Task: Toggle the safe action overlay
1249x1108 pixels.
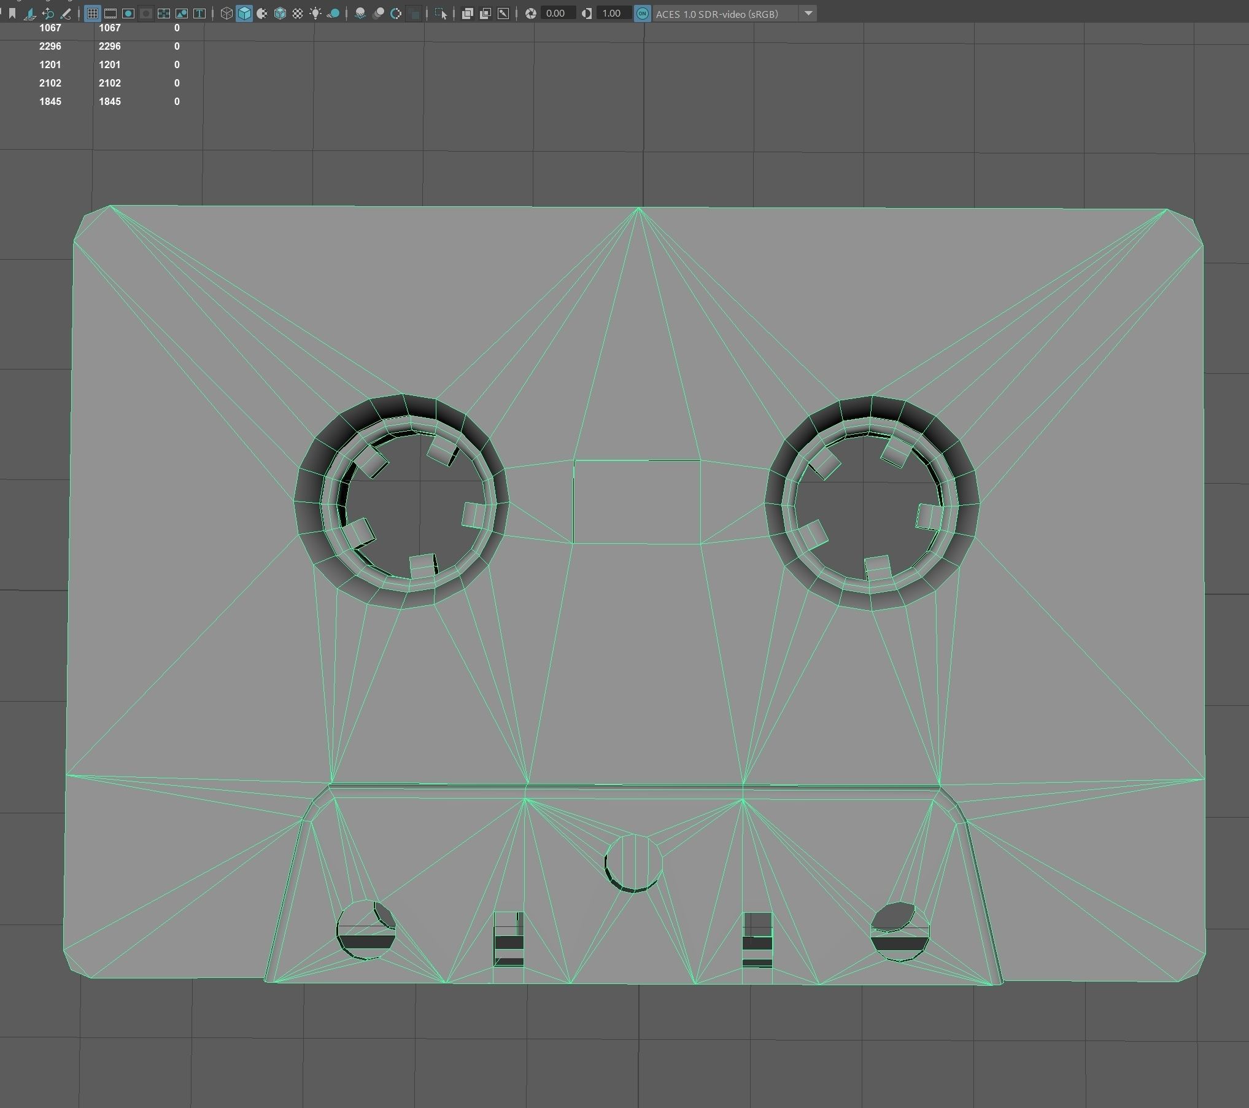Action: tap(182, 13)
